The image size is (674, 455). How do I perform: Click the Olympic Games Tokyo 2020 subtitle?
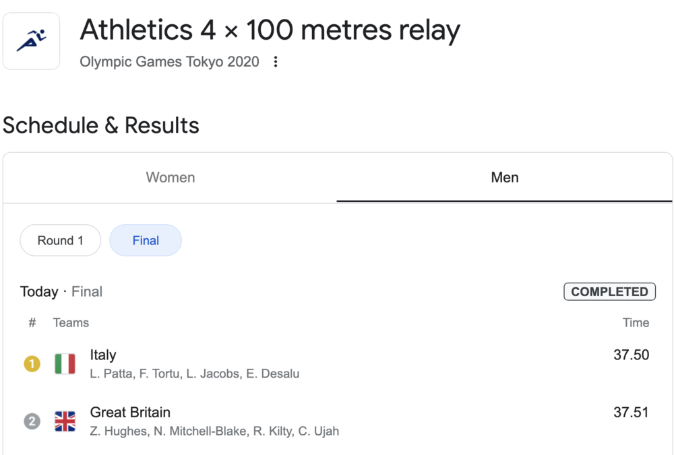[x=169, y=62]
